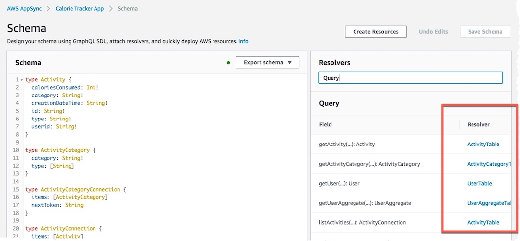Click the Resolver column header
The height and width of the screenshot is (241, 520).
(x=478, y=124)
